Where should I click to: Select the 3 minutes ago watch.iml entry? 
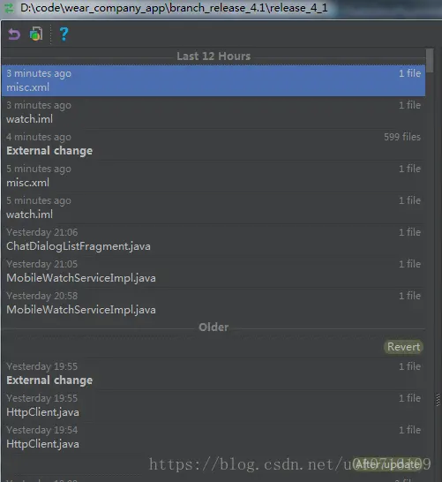point(214,112)
